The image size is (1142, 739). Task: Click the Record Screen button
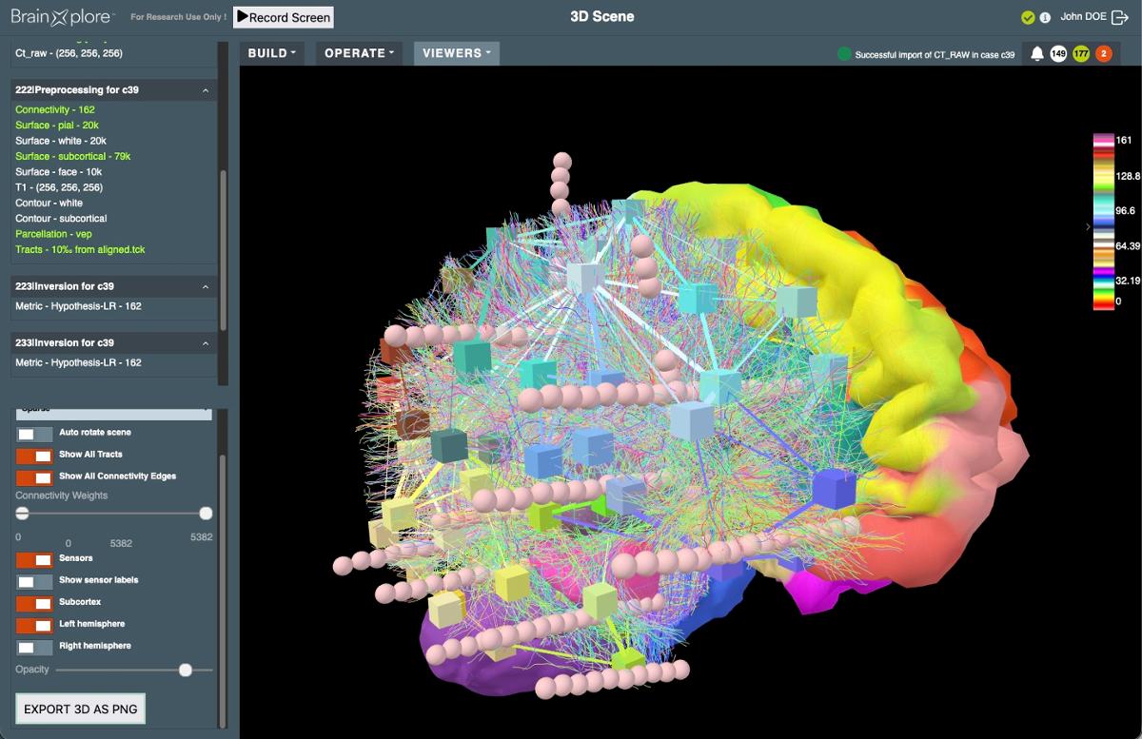(284, 17)
